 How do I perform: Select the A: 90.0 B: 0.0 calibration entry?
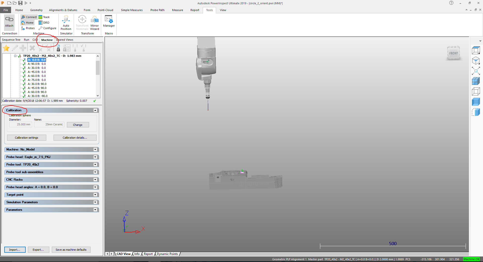pos(37,64)
